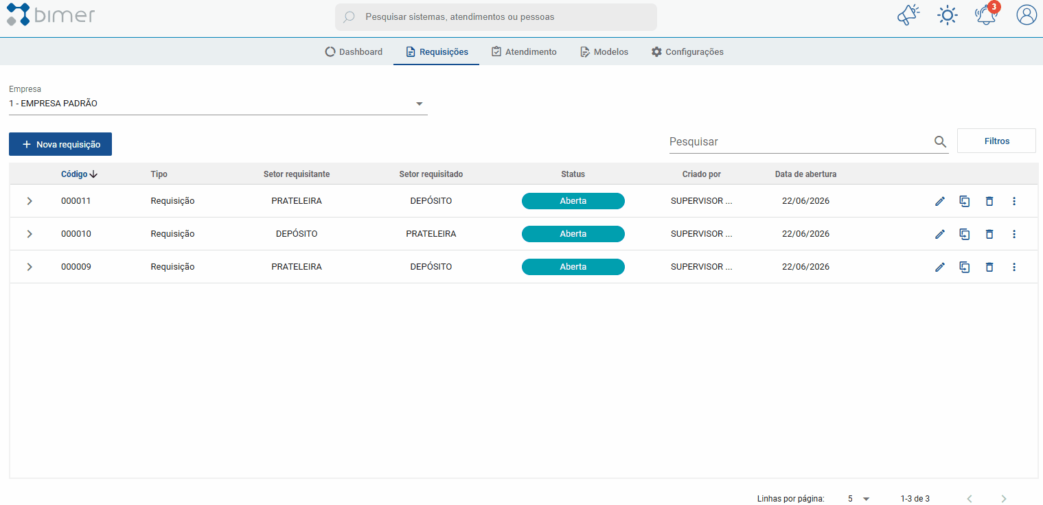This screenshot has width=1043, height=505.
Task: Edit requisition 000011 with pencil icon
Action: click(940, 201)
